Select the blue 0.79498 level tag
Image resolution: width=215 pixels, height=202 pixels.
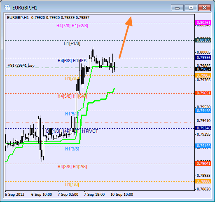203,110
